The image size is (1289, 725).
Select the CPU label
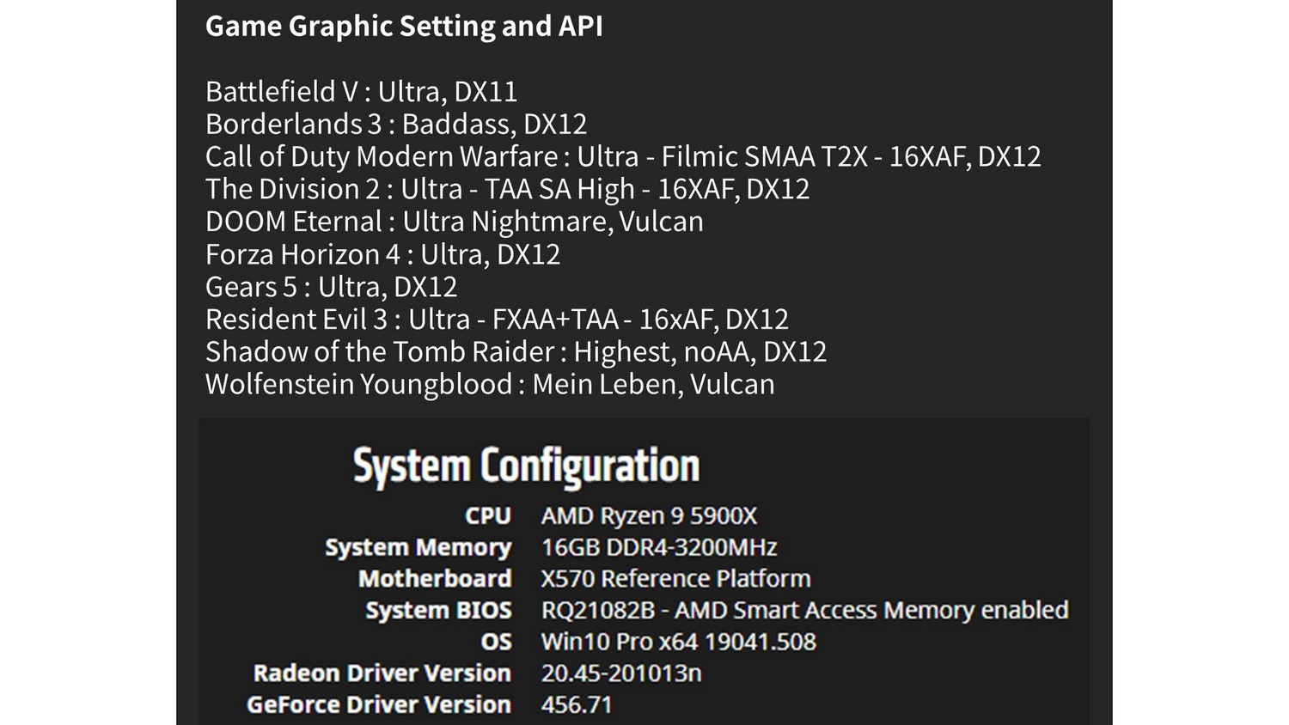tap(488, 516)
